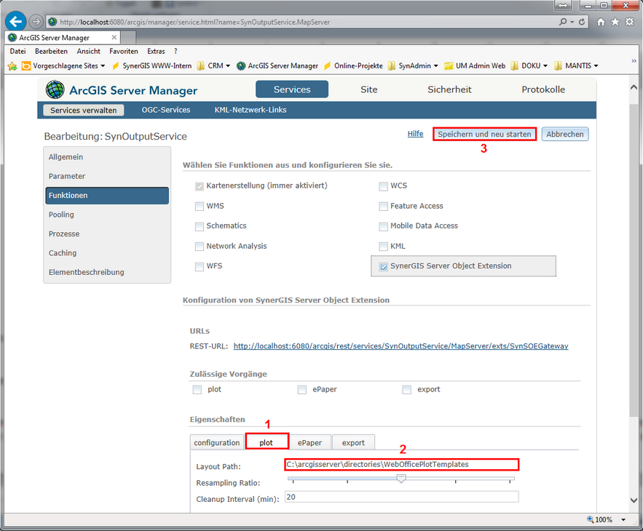
Task: Uncheck SynerGIS Server Object Extension
Action: tap(383, 267)
